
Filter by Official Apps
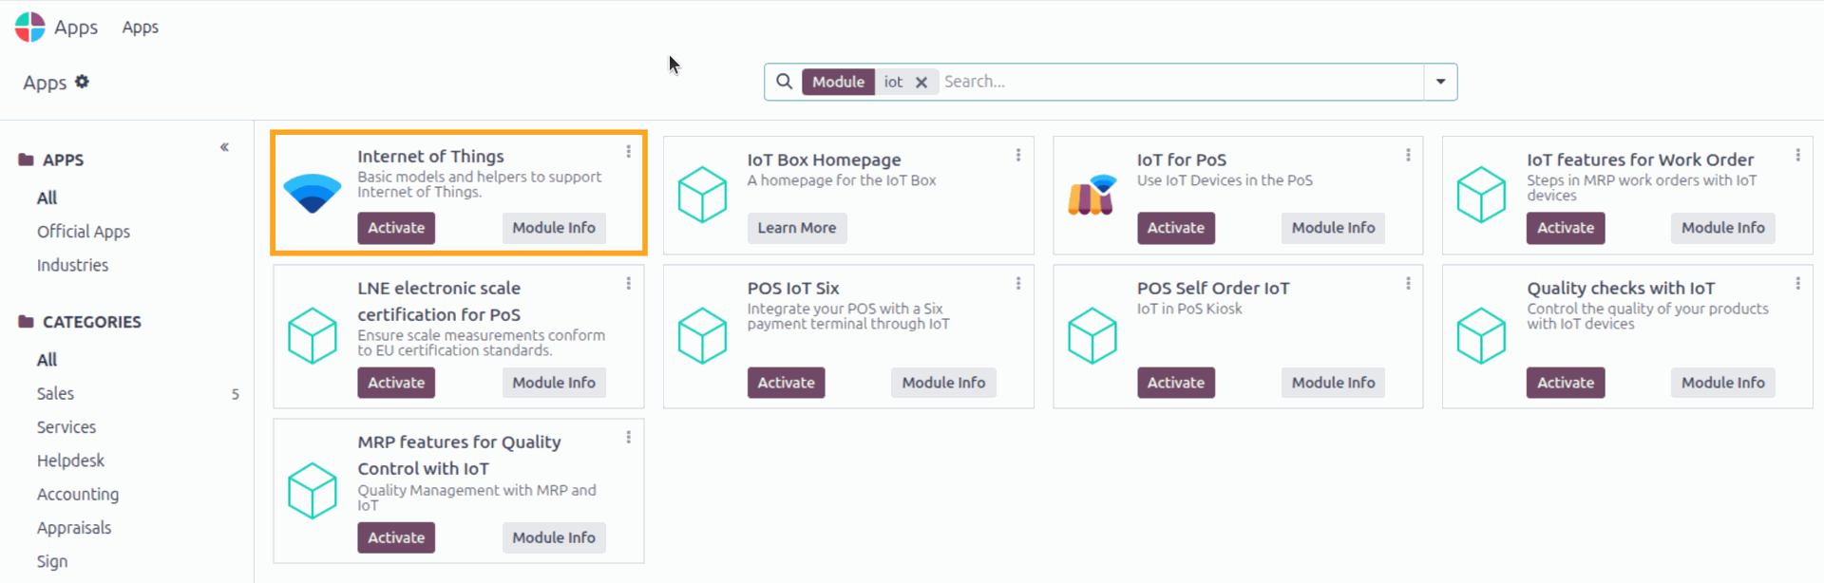pos(84,232)
